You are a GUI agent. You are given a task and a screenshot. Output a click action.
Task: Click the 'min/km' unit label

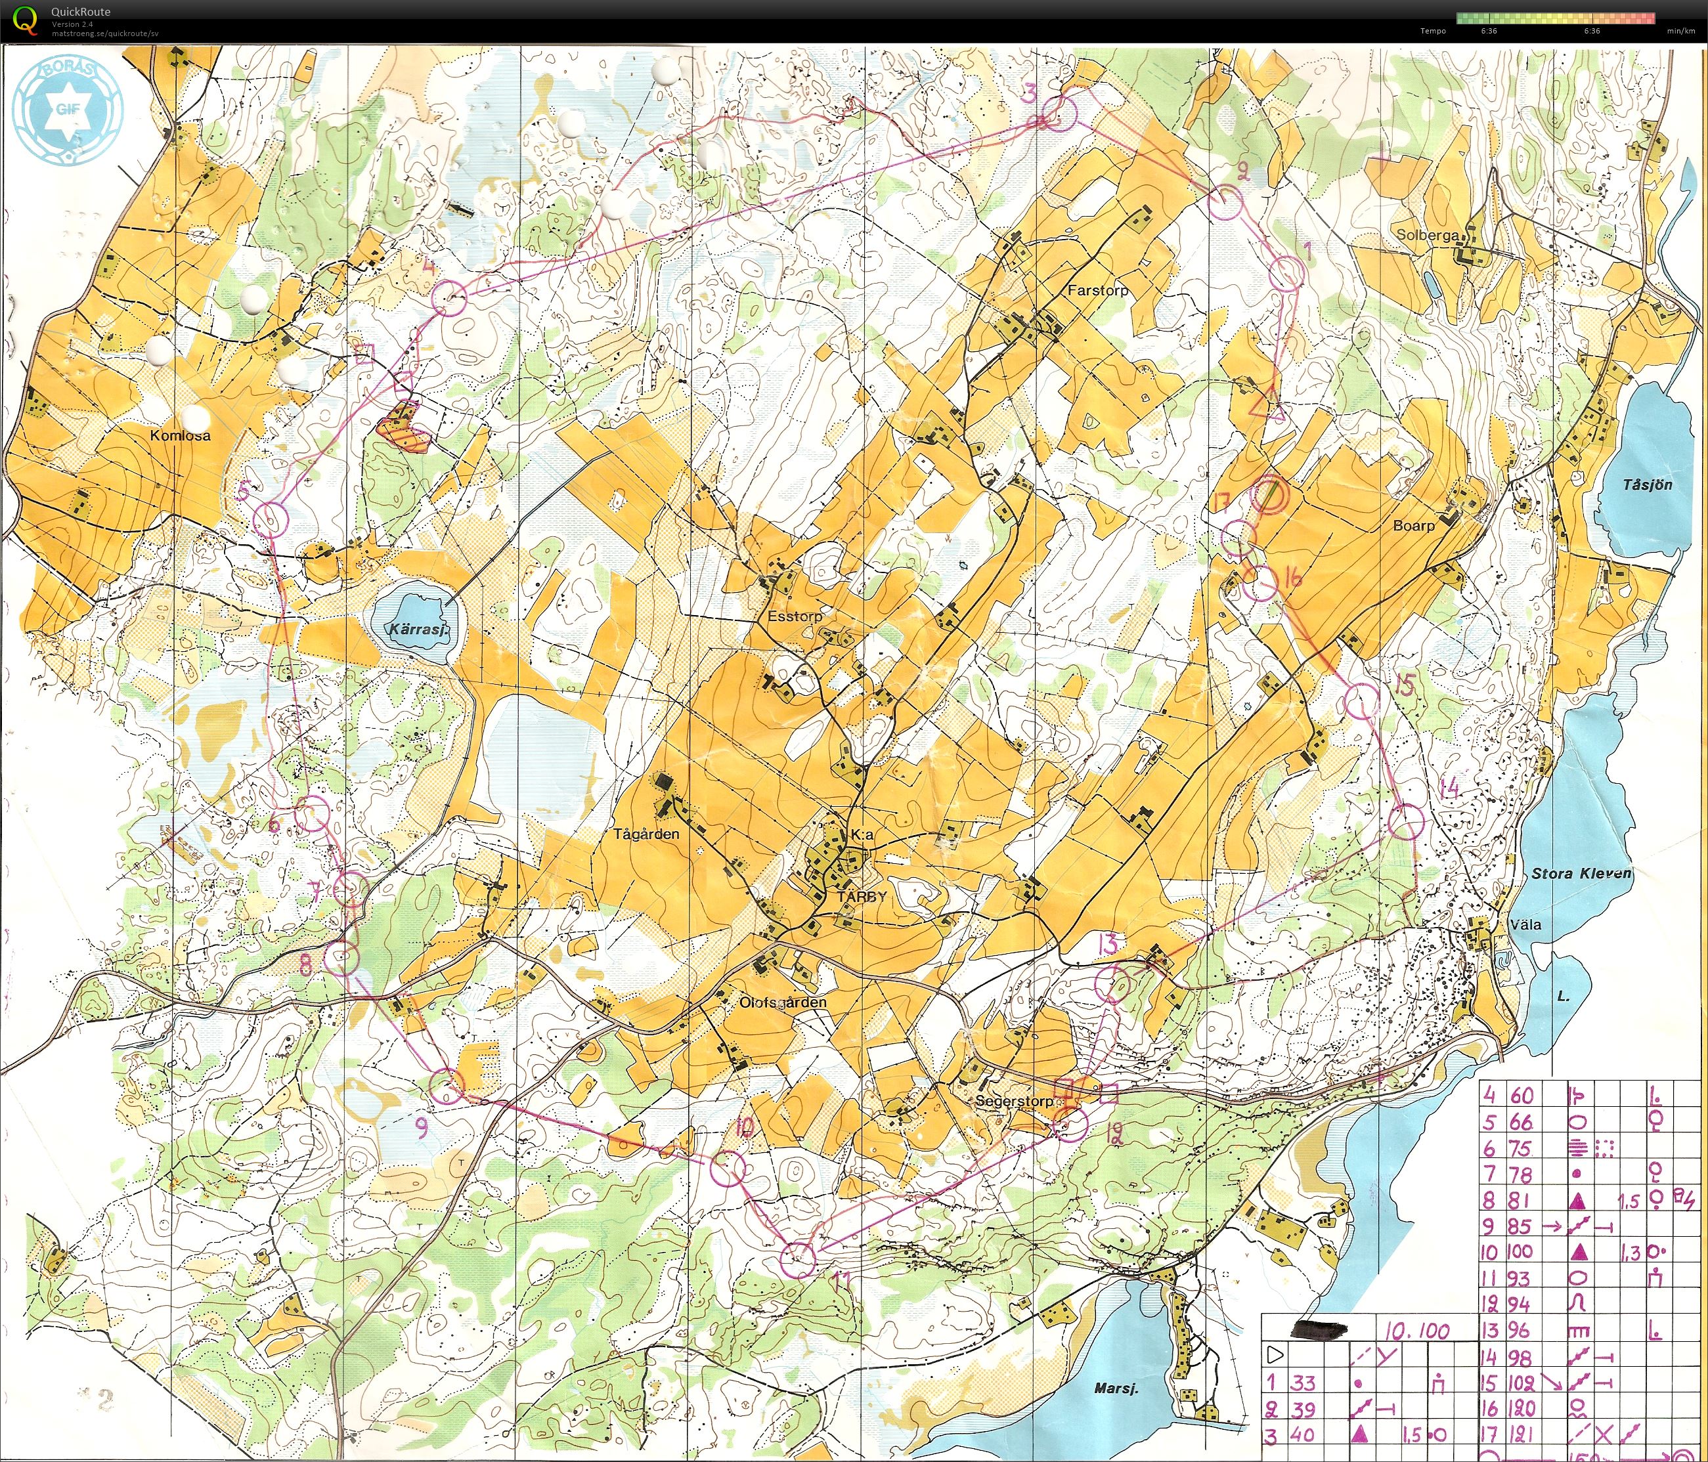(x=1682, y=32)
